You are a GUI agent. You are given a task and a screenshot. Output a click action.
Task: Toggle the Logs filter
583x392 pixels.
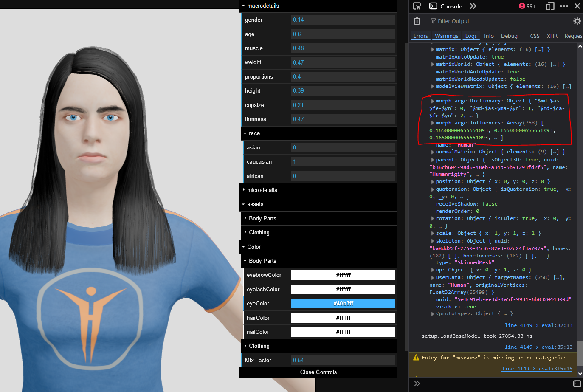pyautogui.click(x=471, y=36)
